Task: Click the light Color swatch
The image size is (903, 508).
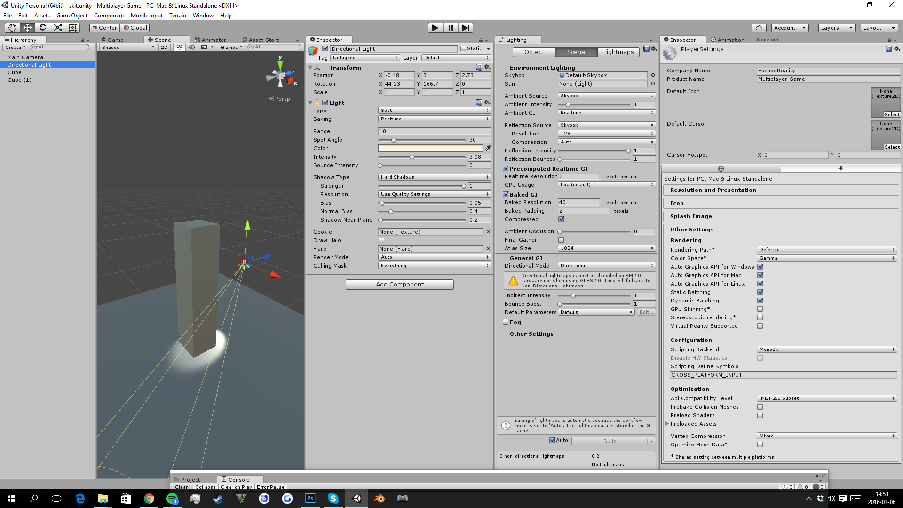Action: 430,148
